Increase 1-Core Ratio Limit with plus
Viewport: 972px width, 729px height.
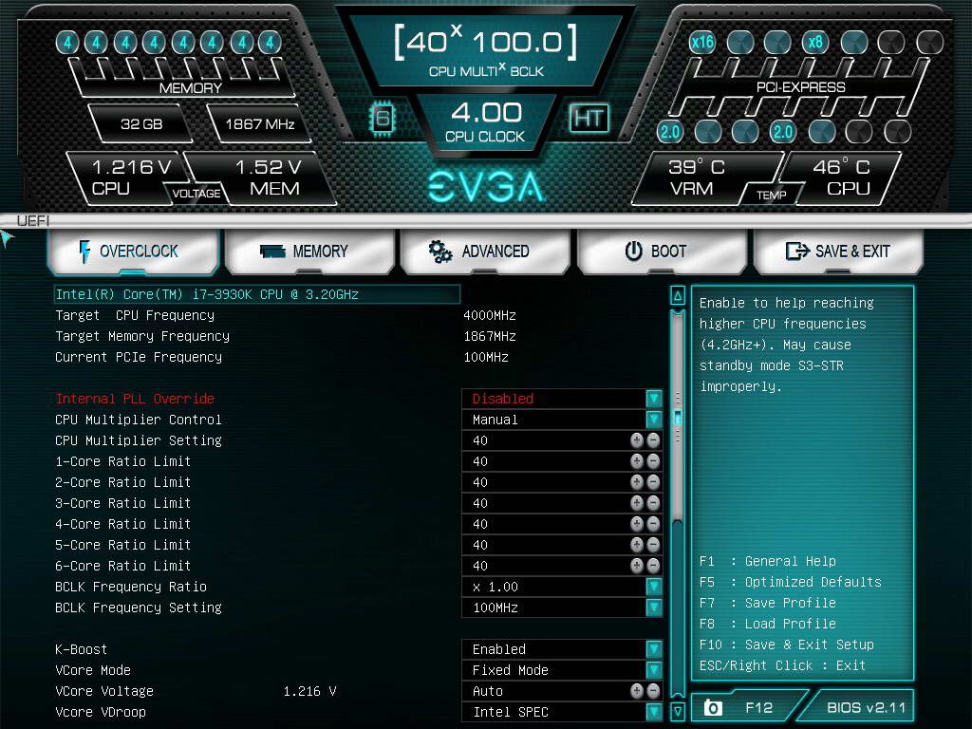click(636, 461)
